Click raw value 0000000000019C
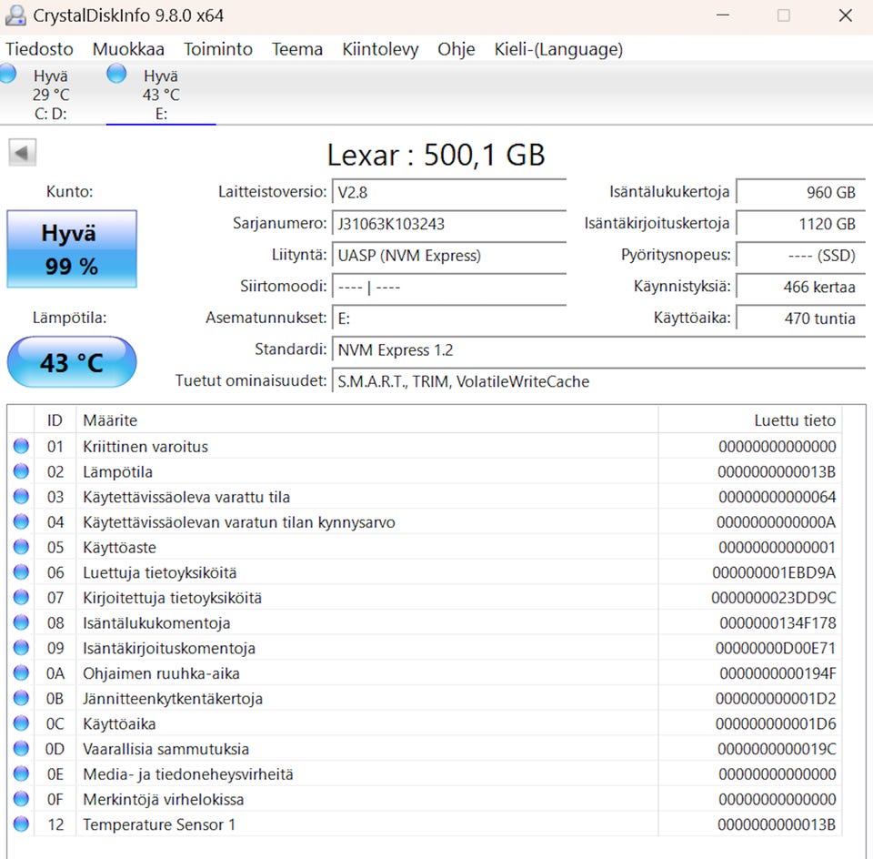Image resolution: width=873 pixels, height=859 pixels. coord(777,749)
